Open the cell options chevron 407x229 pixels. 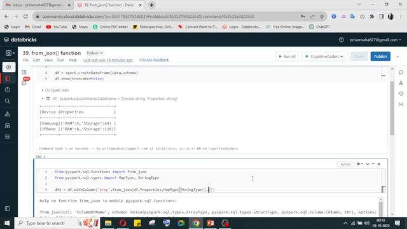[x=368, y=164]
